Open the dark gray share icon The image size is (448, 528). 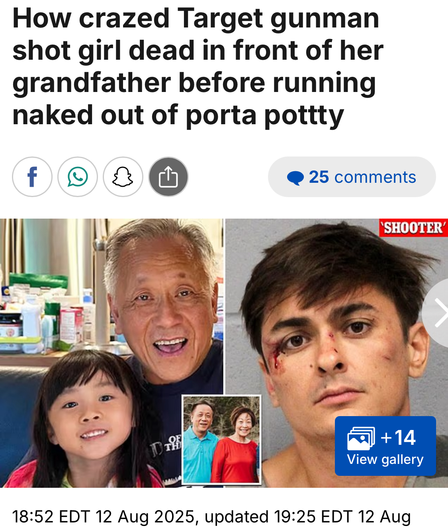click(x=168, y=177)
